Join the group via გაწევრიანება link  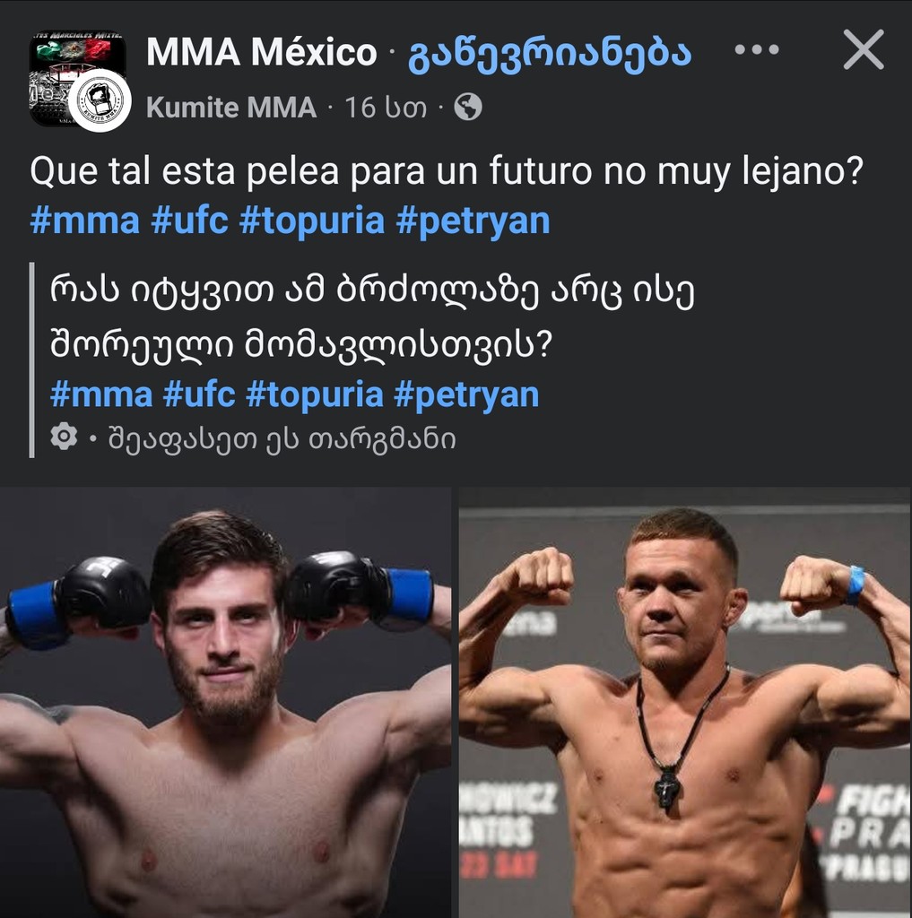(x=549, y=53)
